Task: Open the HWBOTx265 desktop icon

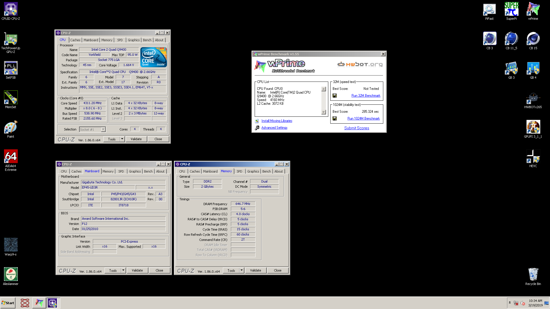Action: pyautogui.click(x=533, y=100)
